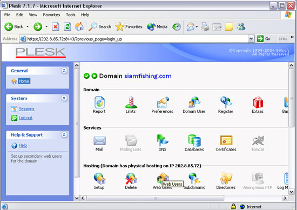Open the Forward button history dropdown
Screen dimensions: 297x210
[x=46, y=26]
